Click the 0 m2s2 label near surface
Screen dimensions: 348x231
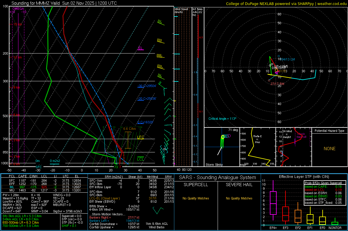(x=55, y=161)
